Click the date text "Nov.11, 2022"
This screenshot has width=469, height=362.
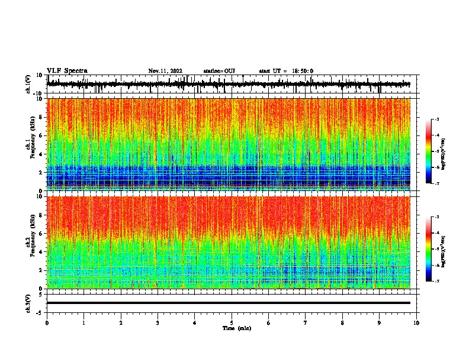click(165, 71)
